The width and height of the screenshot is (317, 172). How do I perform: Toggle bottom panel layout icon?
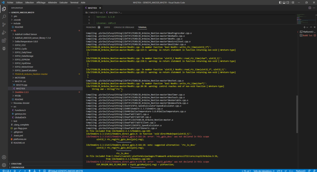284,3
